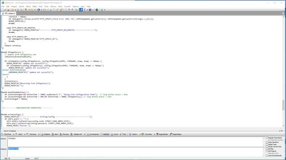Start Incremental search mode

coord(93,134)
